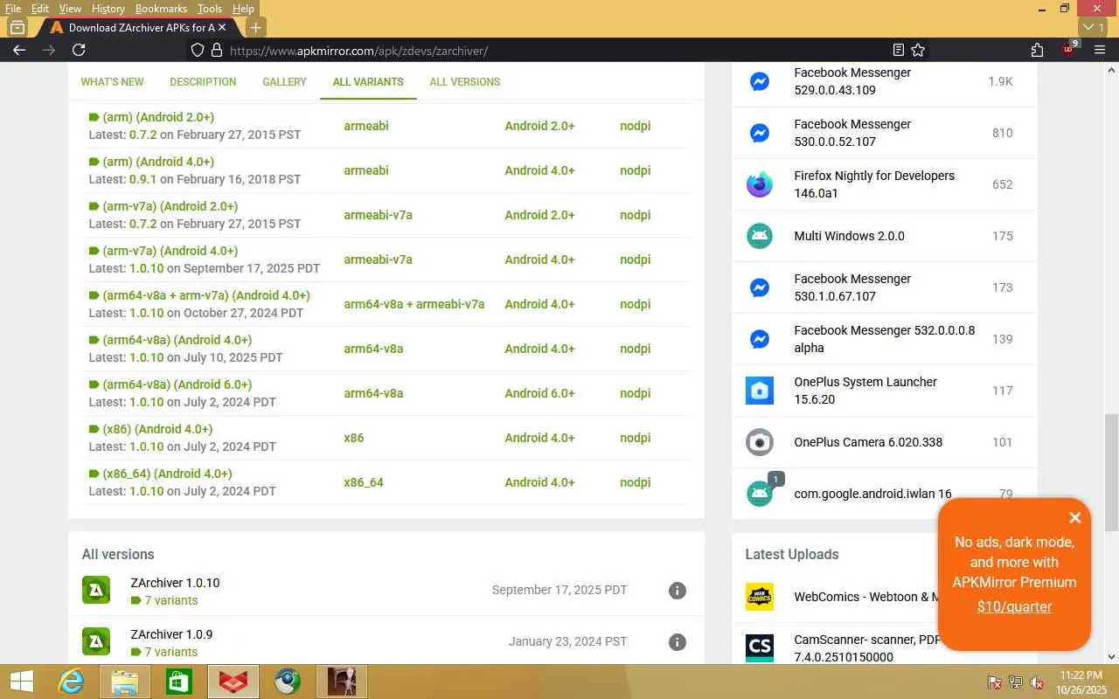1119x699 pixels.
Task: Click the com.google.android.iwlan 16 link
Action: pos(872,494)
